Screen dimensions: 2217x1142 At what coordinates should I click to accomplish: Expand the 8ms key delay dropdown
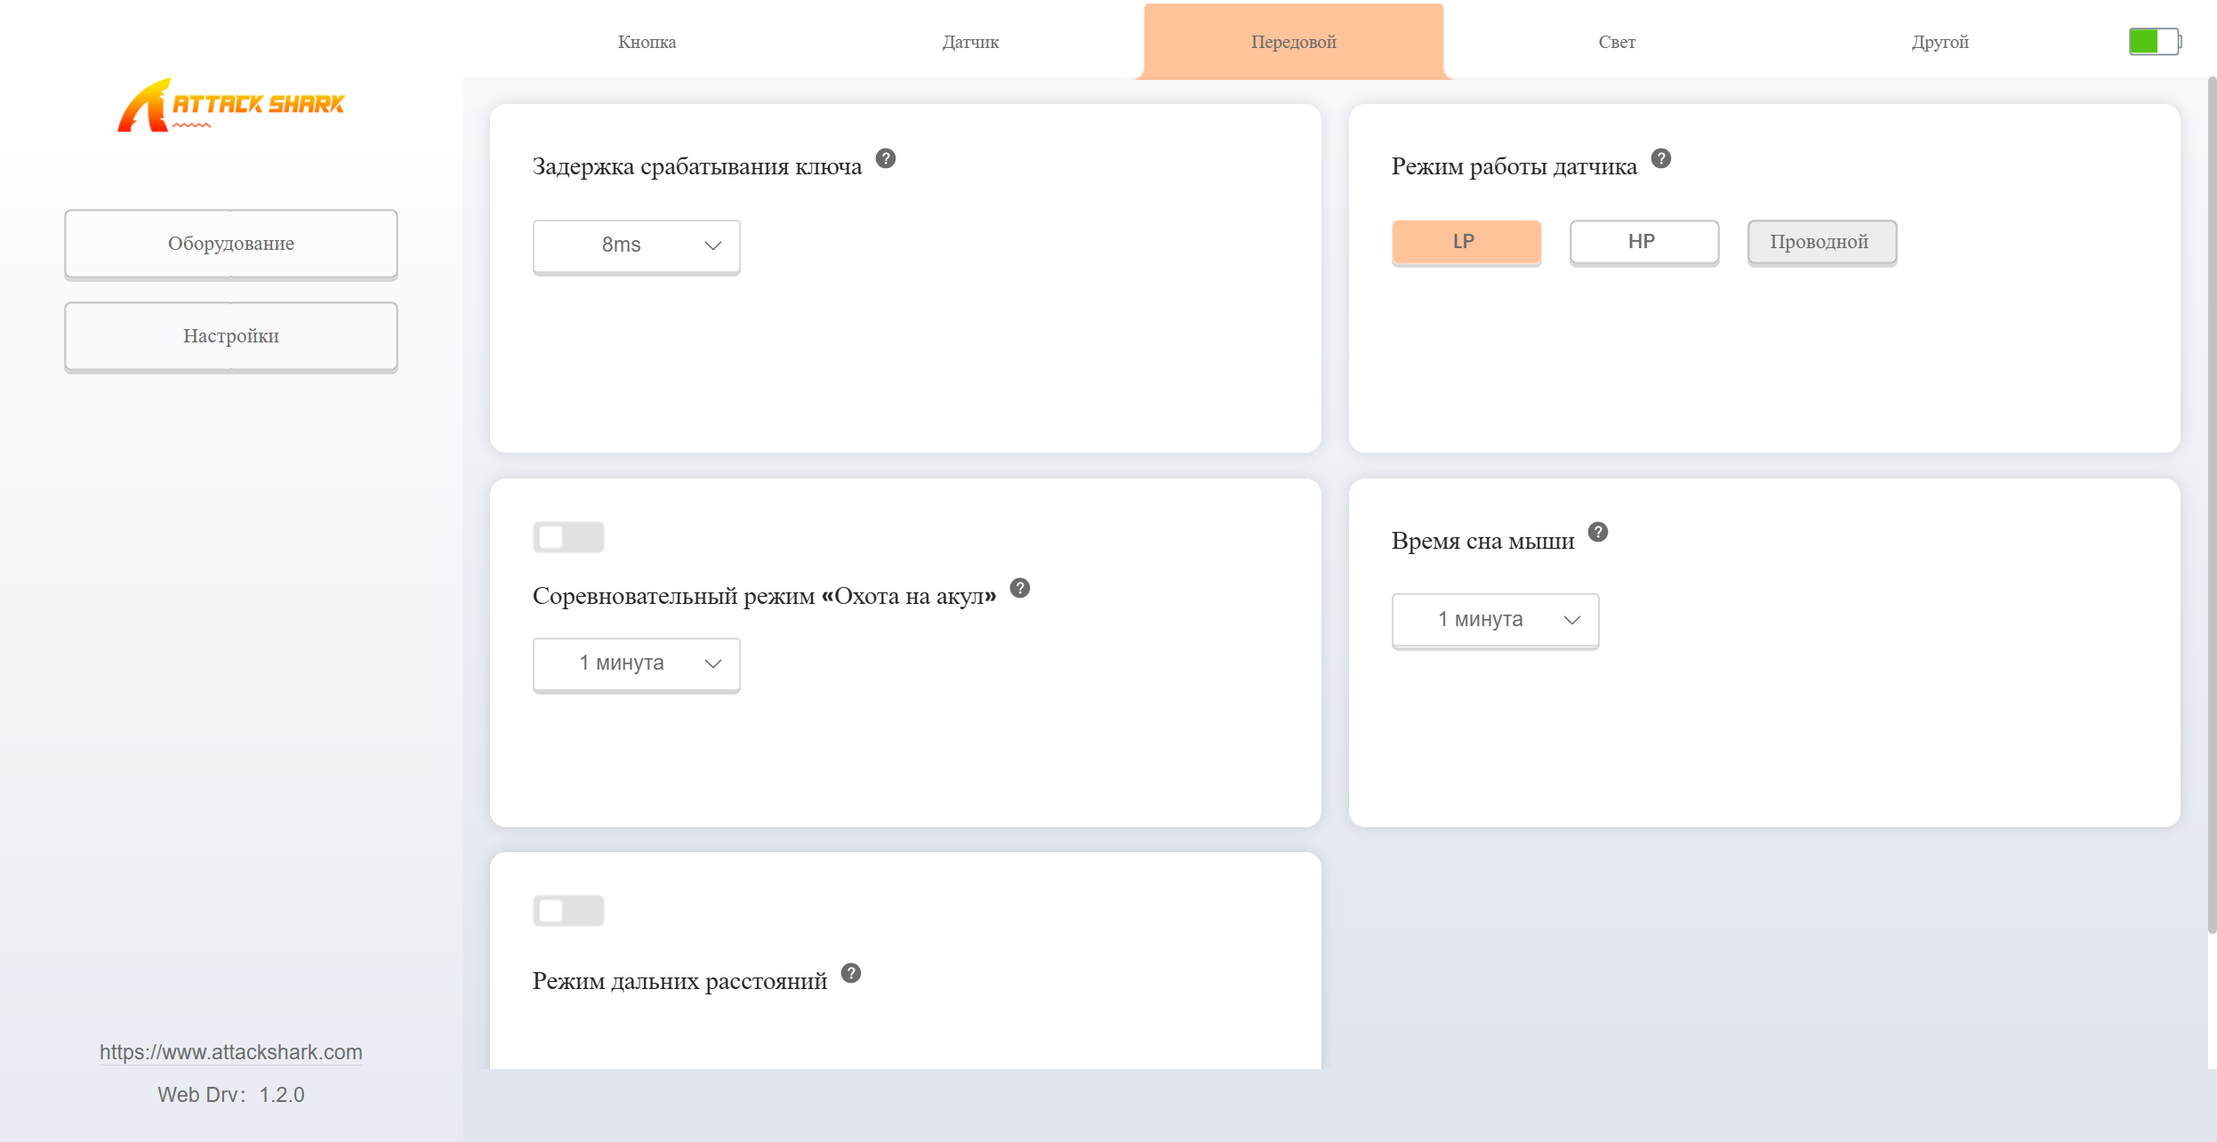point(636,246)
